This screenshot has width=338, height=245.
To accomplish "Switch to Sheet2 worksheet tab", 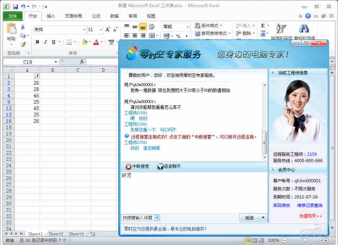I will pos(56,234).
